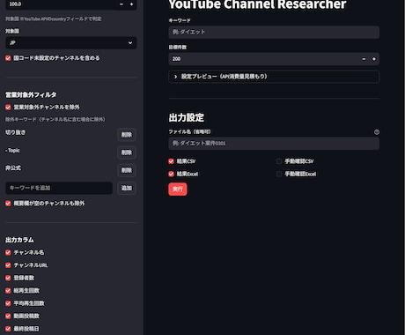Uncheck the 最終投稿日 output column

pos(8,329)
